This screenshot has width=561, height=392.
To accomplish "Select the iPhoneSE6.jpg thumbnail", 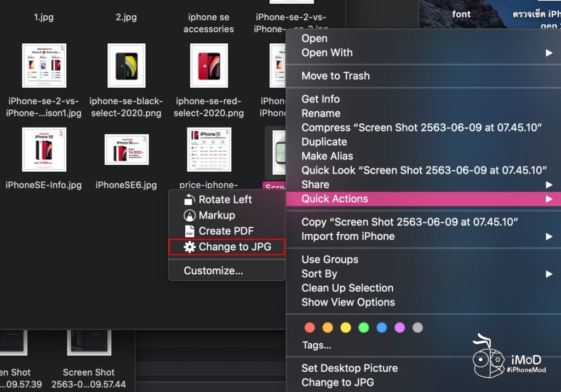I will 127,149.
